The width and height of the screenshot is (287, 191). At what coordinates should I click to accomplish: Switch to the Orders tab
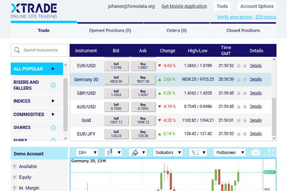tap(177, 31)
